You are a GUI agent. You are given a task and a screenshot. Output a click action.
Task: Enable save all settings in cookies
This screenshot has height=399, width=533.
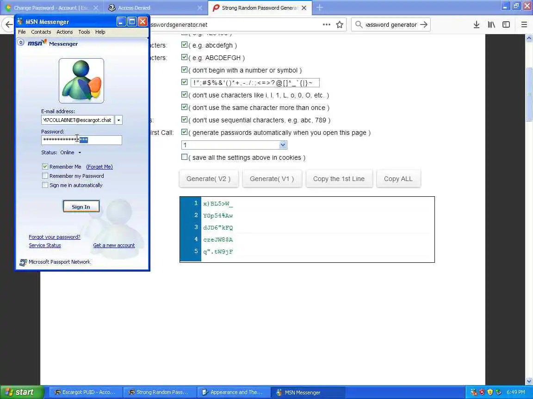[184, 157]
